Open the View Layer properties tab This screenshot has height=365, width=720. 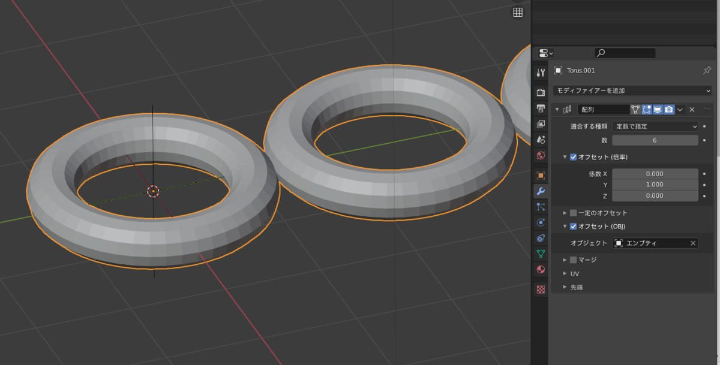(x=541, y=123)
